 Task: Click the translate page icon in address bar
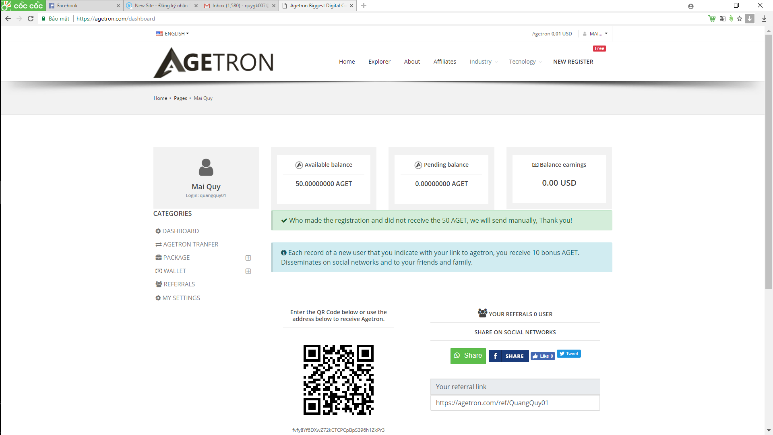pyautogui.click(x=722, y=19)
